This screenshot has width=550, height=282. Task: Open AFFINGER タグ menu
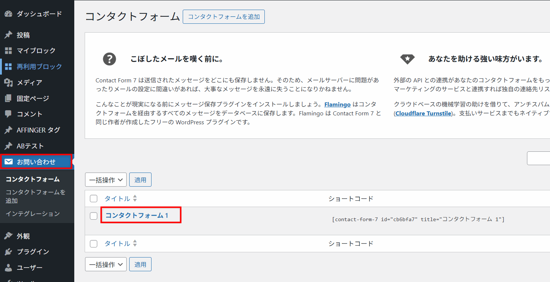(x=37, y=130)
